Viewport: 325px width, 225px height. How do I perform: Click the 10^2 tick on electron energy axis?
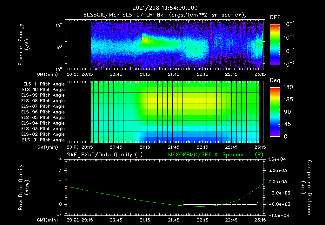point(59,26)
